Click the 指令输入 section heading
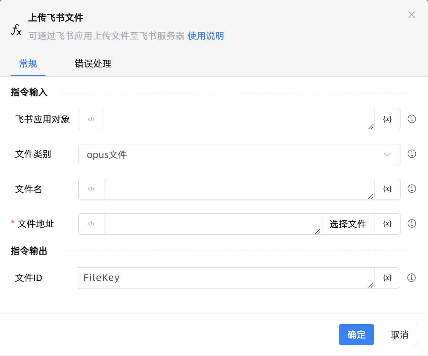The width and height of the screenshot is (428, 356). pos(29,92)
